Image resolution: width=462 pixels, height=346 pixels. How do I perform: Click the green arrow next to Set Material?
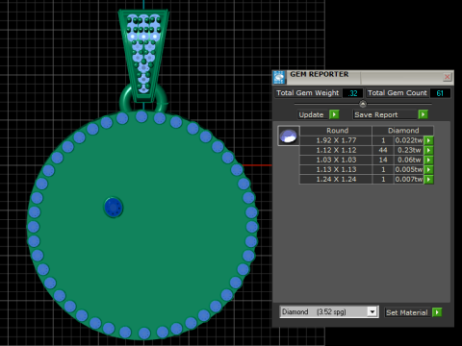pos(437,312)
